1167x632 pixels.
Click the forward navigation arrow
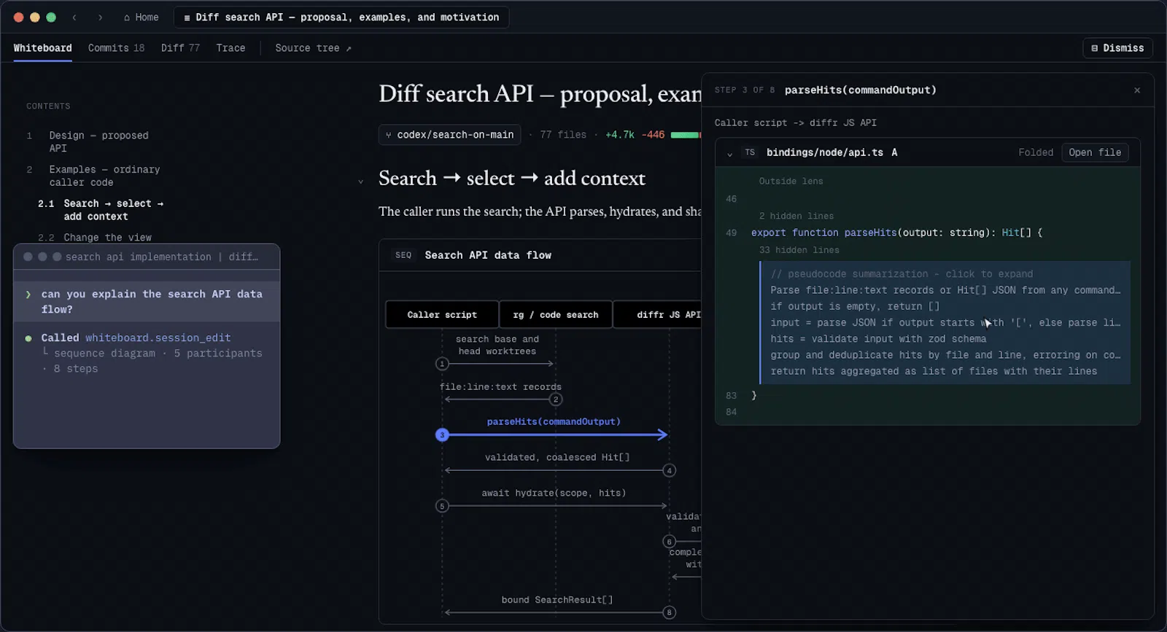pyautogui.click(x=101, y=17)
